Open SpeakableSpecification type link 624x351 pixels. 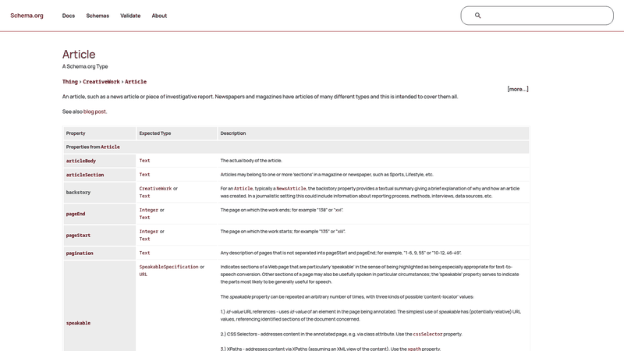pos(168,267)
